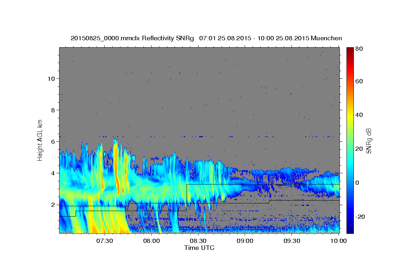Click the dark blue bottom of the colorbar
This screenshot has width=420, height=280.
[350, 230]
